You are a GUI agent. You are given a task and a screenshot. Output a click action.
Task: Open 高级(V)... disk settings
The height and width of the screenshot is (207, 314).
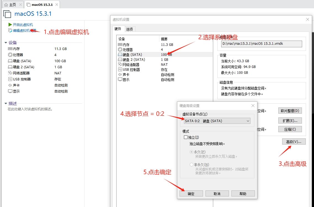294,142
